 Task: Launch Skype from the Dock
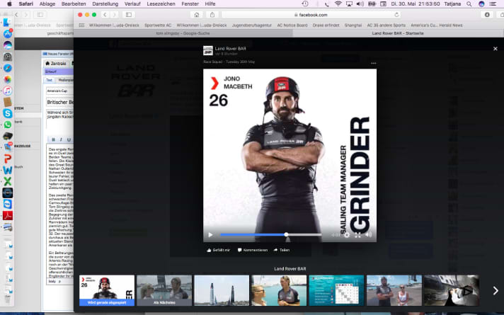tap(7, 113)
